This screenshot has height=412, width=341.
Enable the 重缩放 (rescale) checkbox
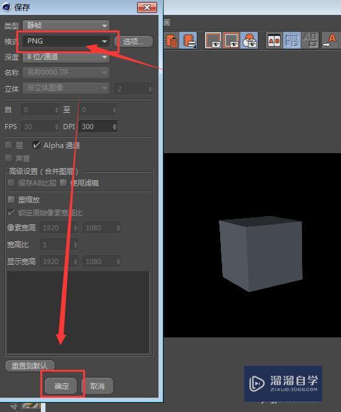pos(11,199)
